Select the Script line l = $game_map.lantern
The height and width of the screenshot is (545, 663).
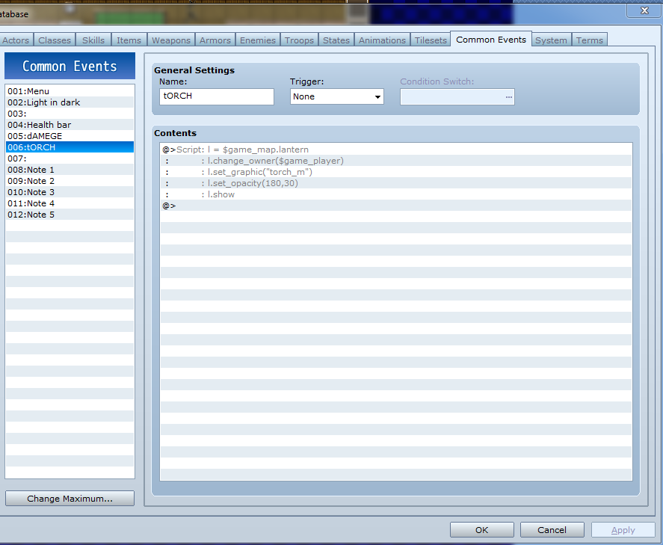tap(395, 150)
